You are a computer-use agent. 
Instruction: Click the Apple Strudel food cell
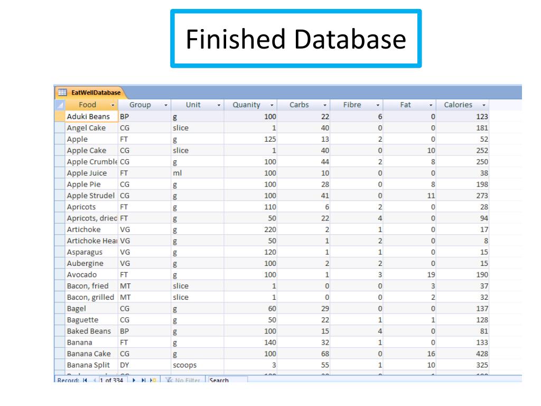pos(91,196)
